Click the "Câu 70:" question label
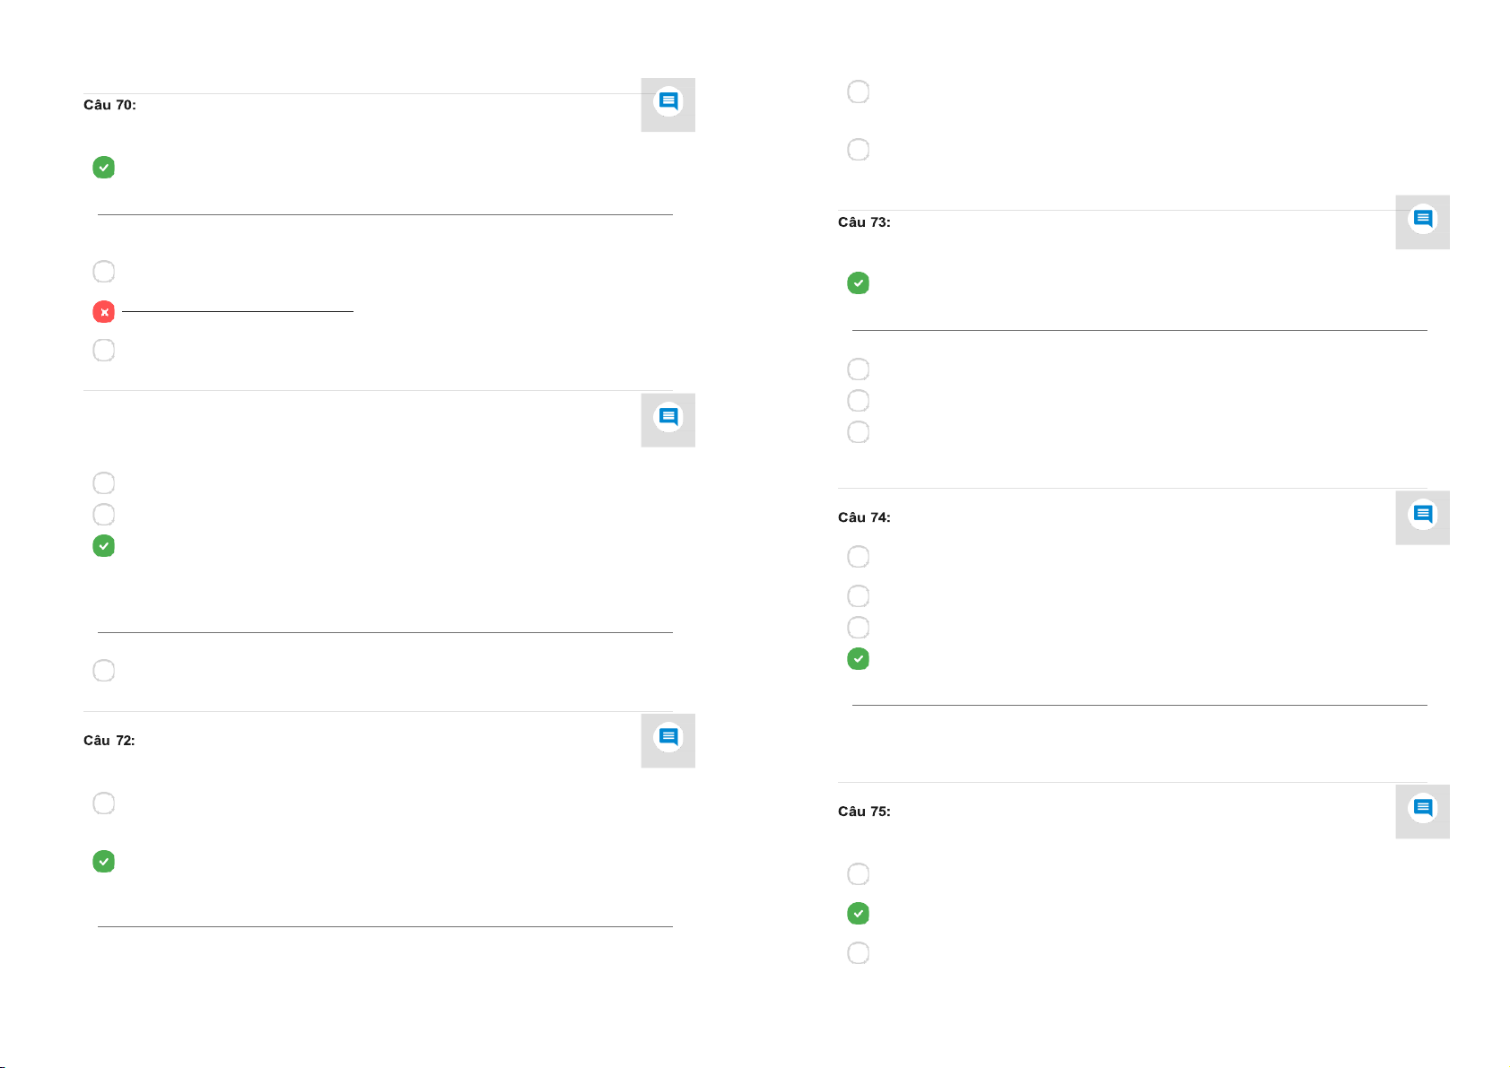The image size is (1510, 1068). (x=109, y=105)
